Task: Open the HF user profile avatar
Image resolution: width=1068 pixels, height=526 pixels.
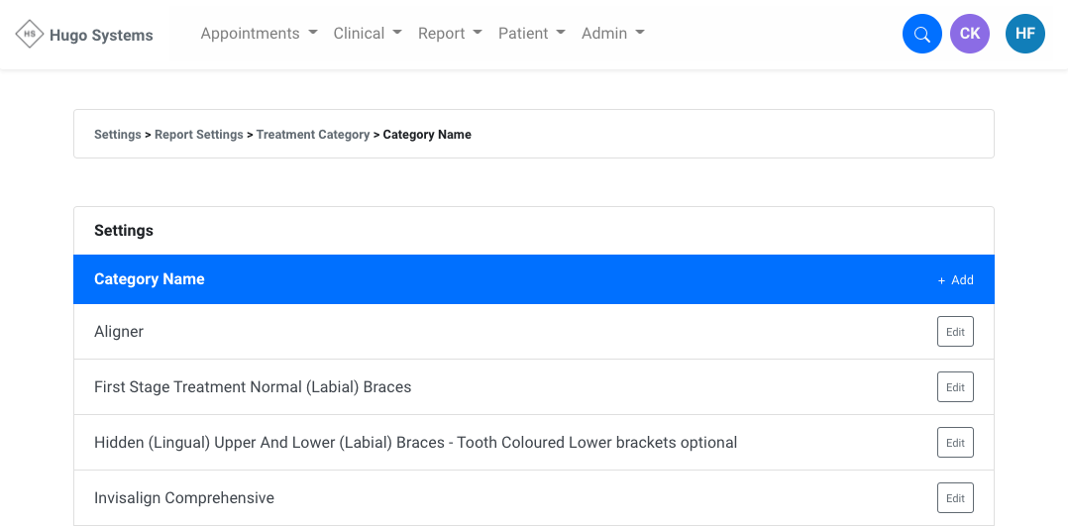Action: pyautogui.click(x=1025, y=34)
